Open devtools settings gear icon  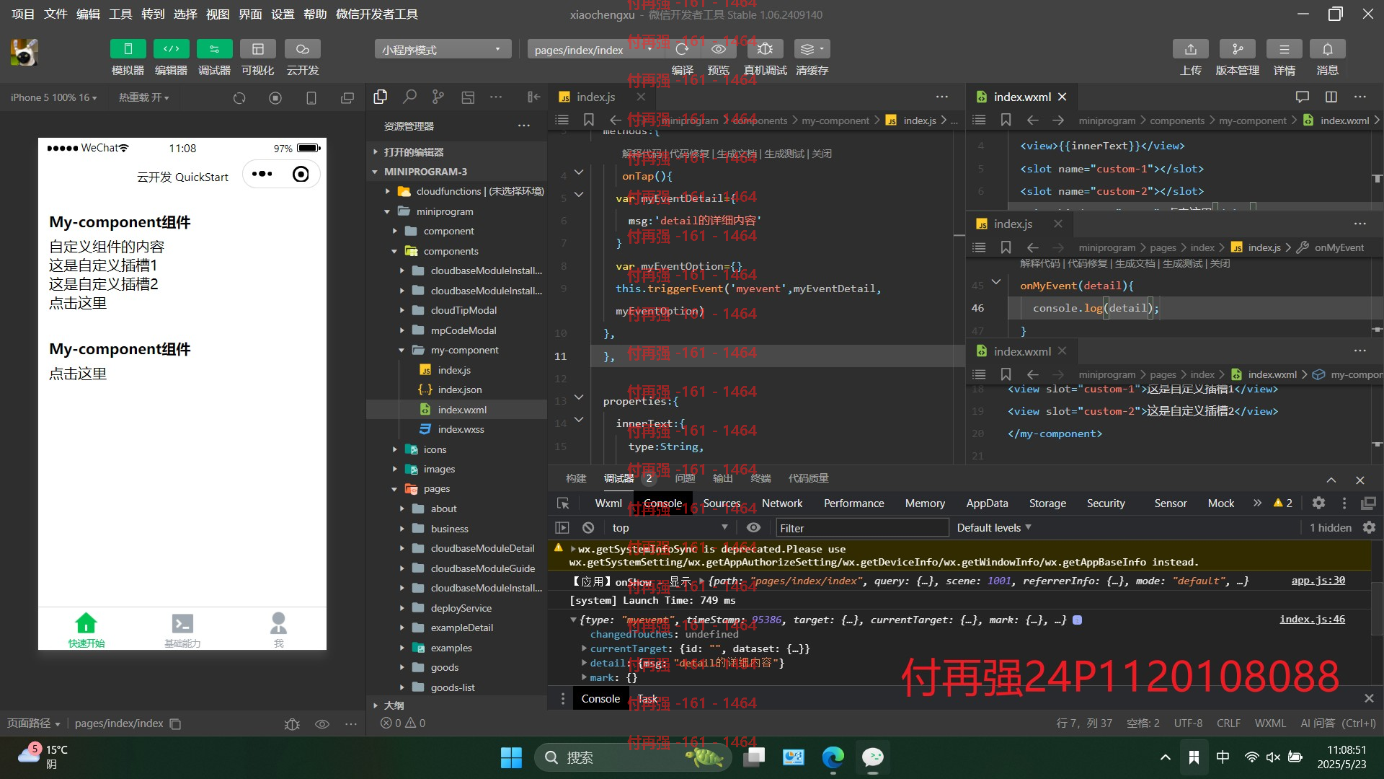1318,503
